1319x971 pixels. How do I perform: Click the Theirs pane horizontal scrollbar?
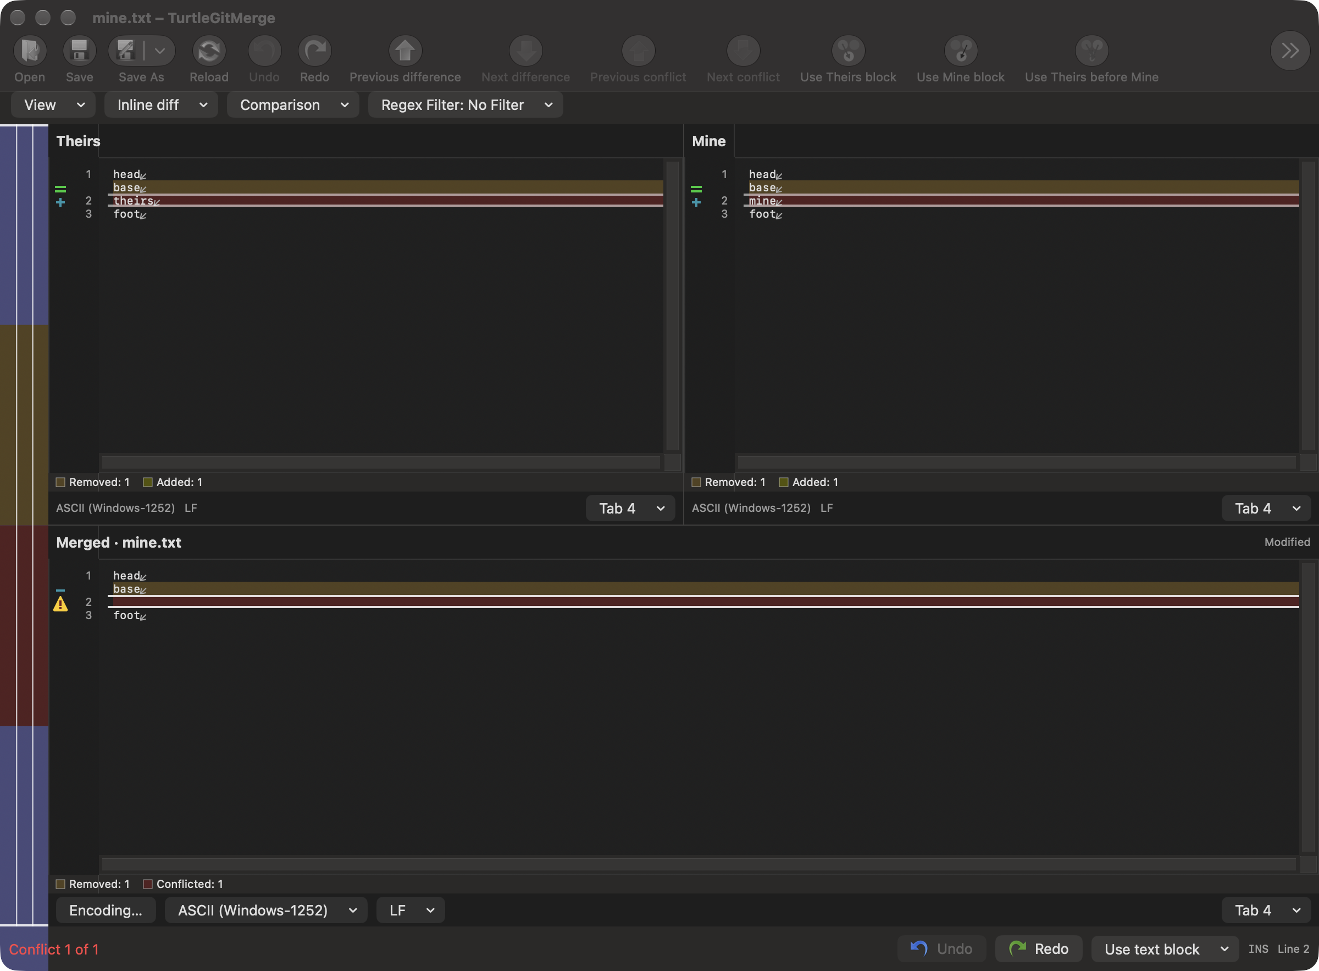click(381, 462)
